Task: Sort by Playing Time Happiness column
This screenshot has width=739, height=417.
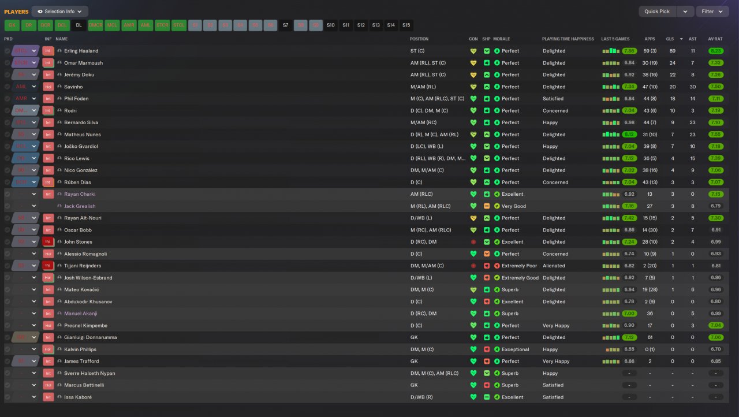Action: pyautogui.click(x=568, y=39)
